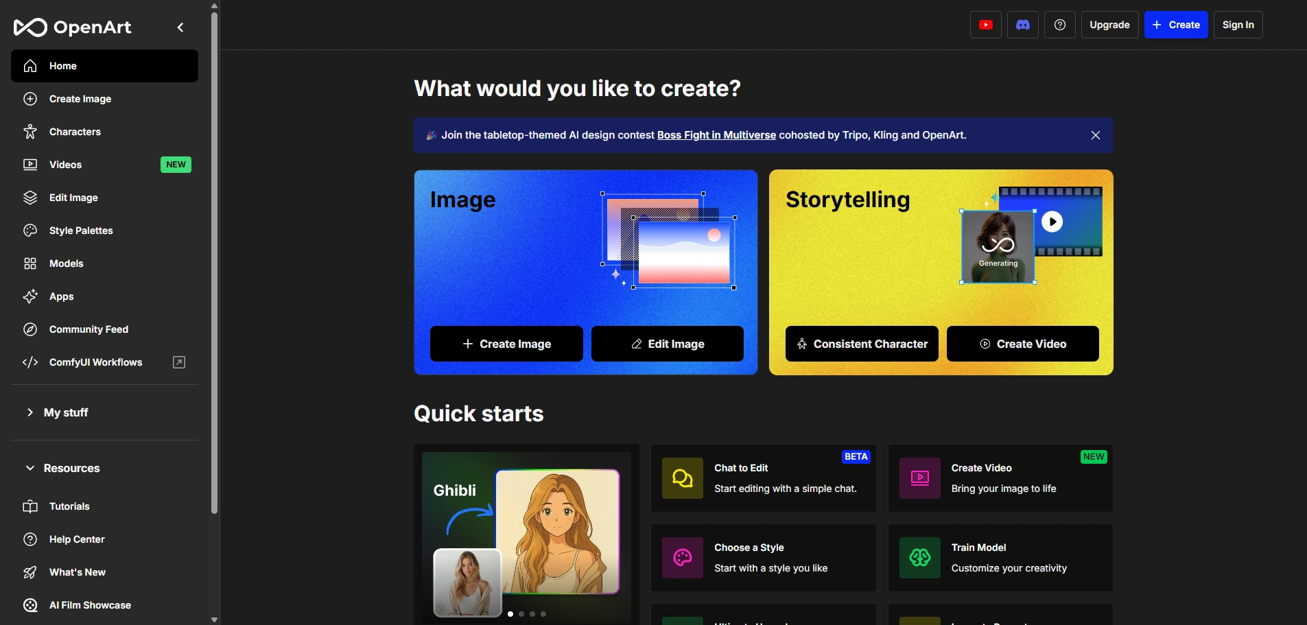Click the Upgrade button
The height and width of the screenshot is (625, 1307).
pos(1109,25)
